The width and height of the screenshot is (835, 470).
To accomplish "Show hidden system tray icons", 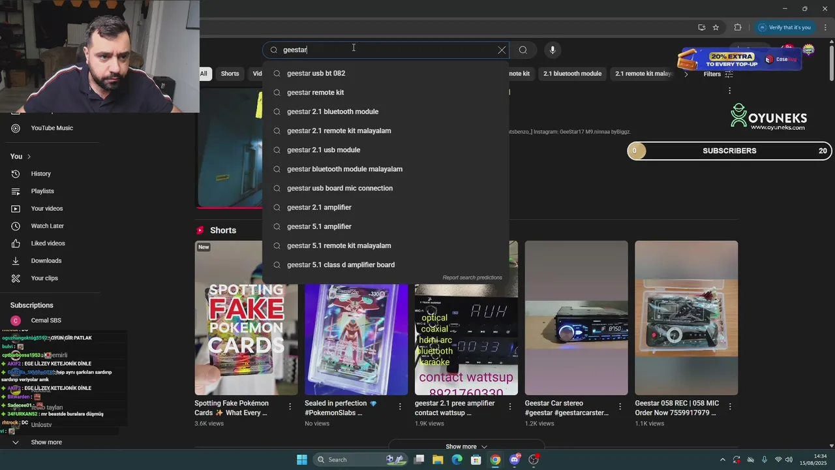I will (x=722, y=460).
